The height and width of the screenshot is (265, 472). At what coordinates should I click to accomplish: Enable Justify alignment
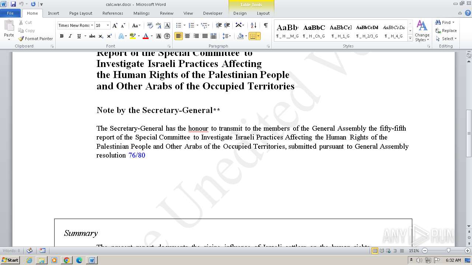[x=205, y=36]
